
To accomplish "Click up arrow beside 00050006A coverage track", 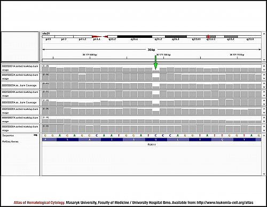I will pyautogui.click(x=264, y=109).
